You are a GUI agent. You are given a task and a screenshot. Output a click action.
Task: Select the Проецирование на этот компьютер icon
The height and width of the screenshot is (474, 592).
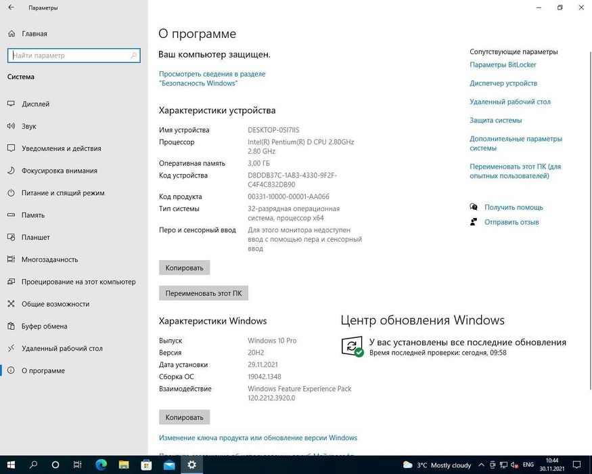(x=12, y=282)
